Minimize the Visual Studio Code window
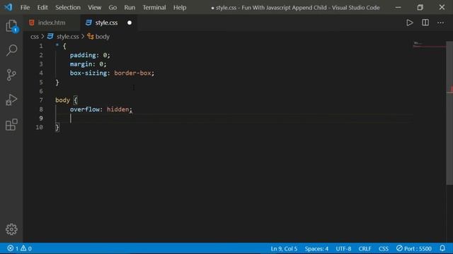Image resolution: width=453 pixels, height=254 pixels. pos(398,8)
